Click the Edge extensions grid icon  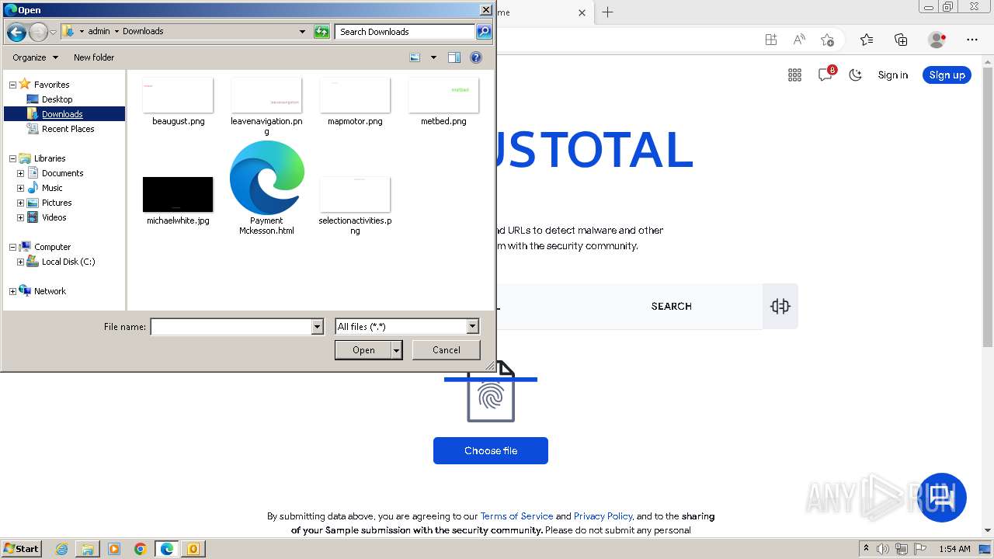pyautogui.click(x=771, y=40)
